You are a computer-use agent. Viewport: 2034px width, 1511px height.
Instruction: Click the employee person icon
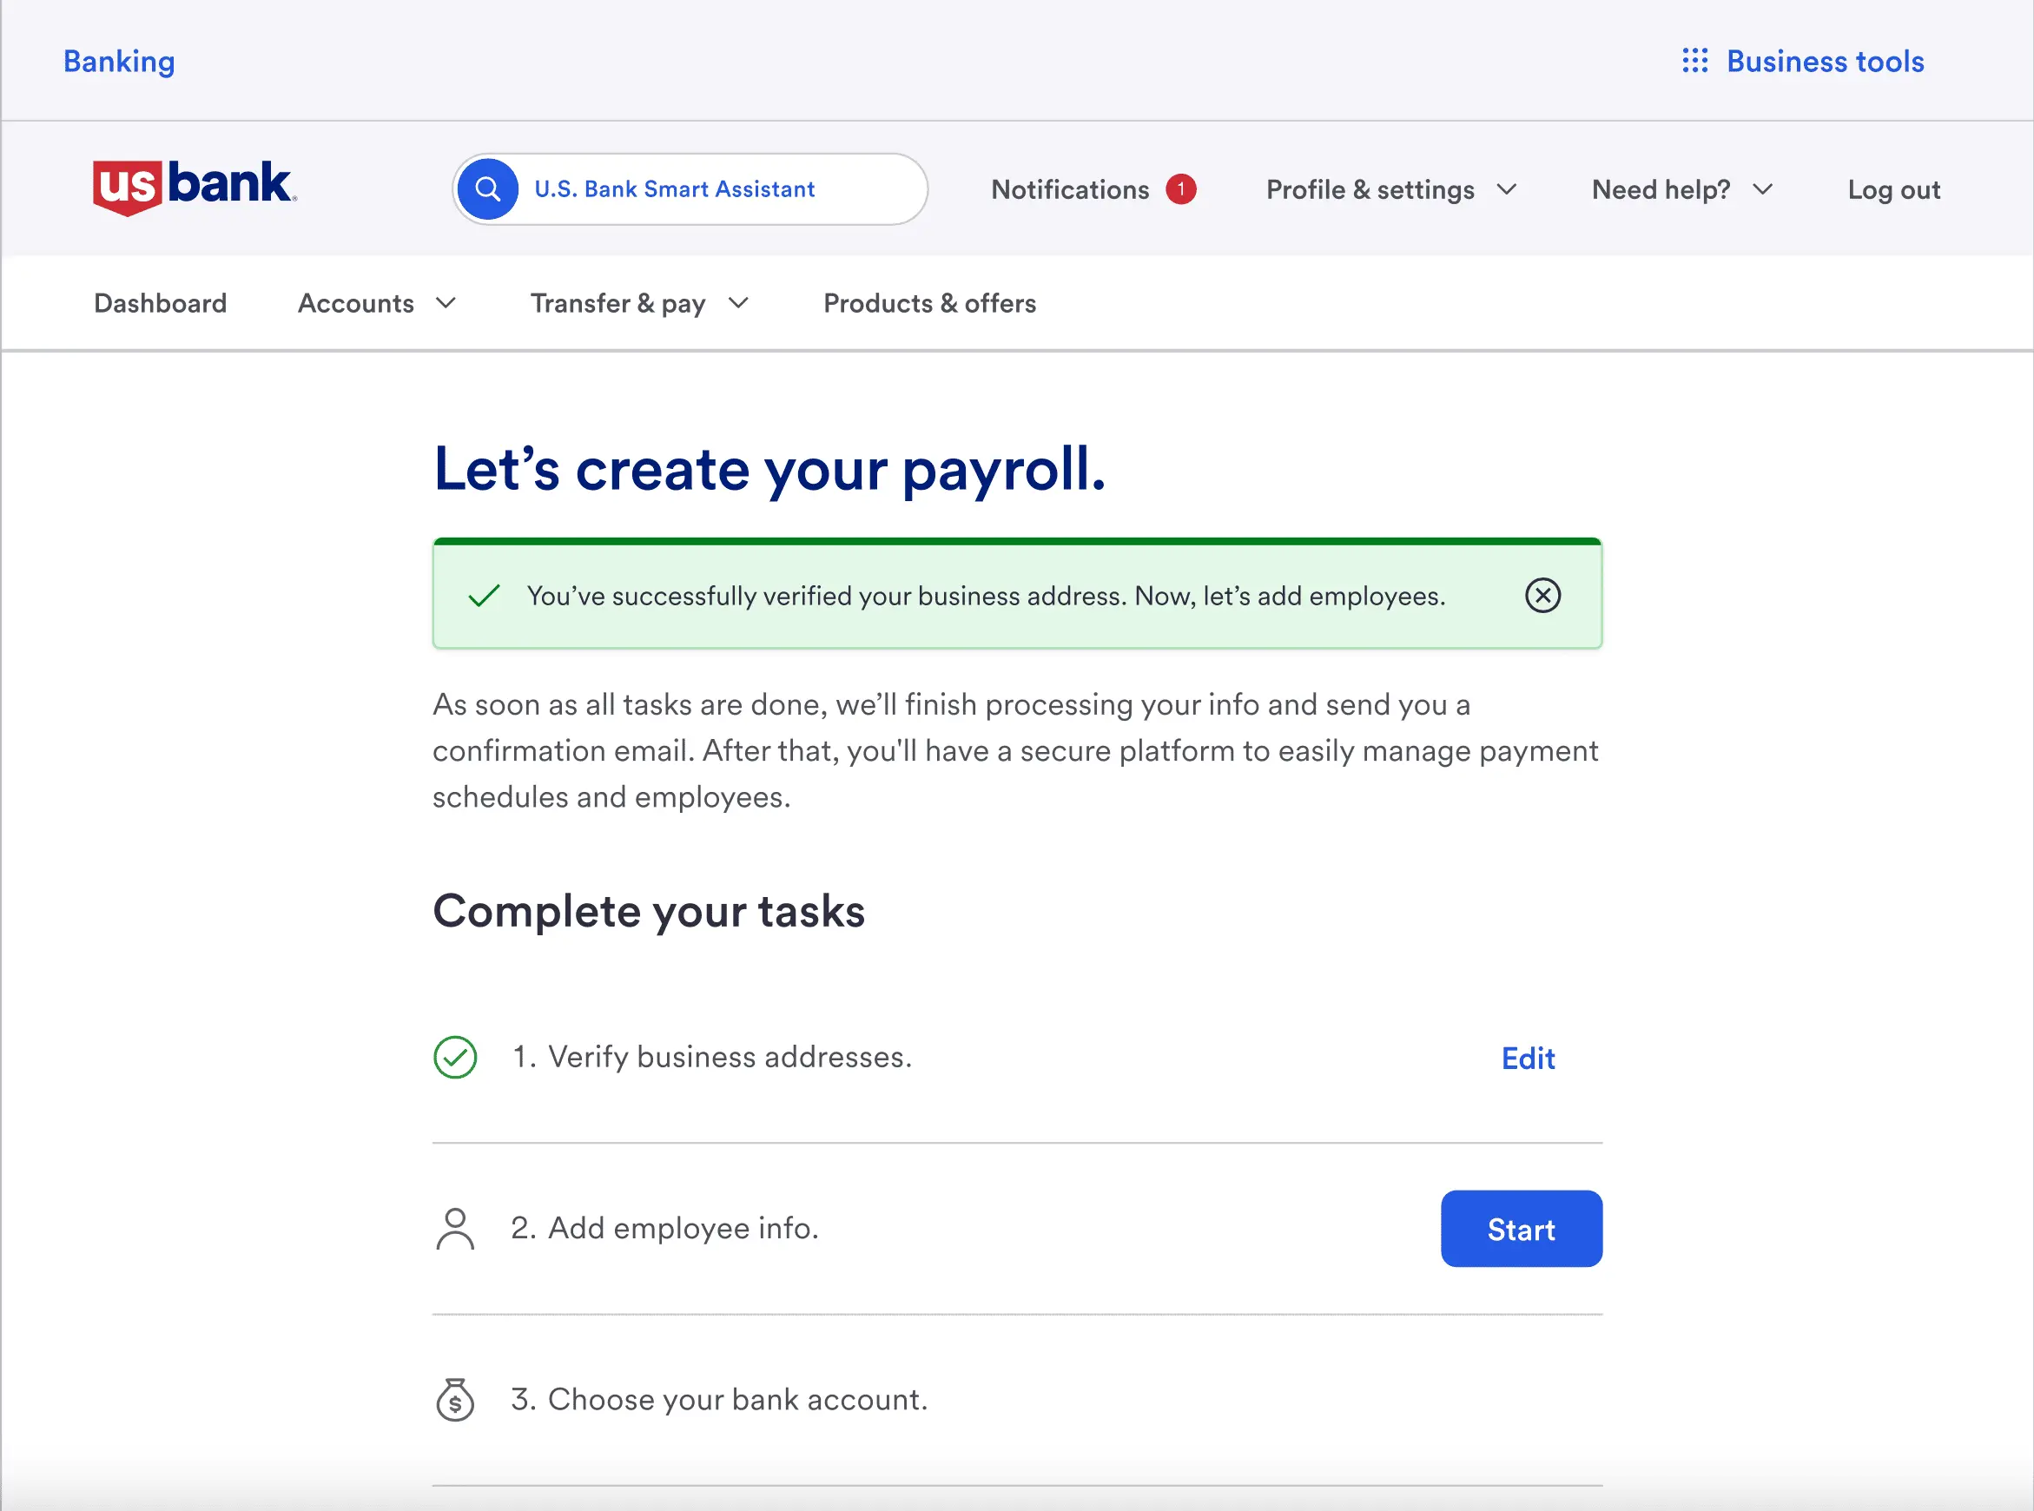[454, 1229]
